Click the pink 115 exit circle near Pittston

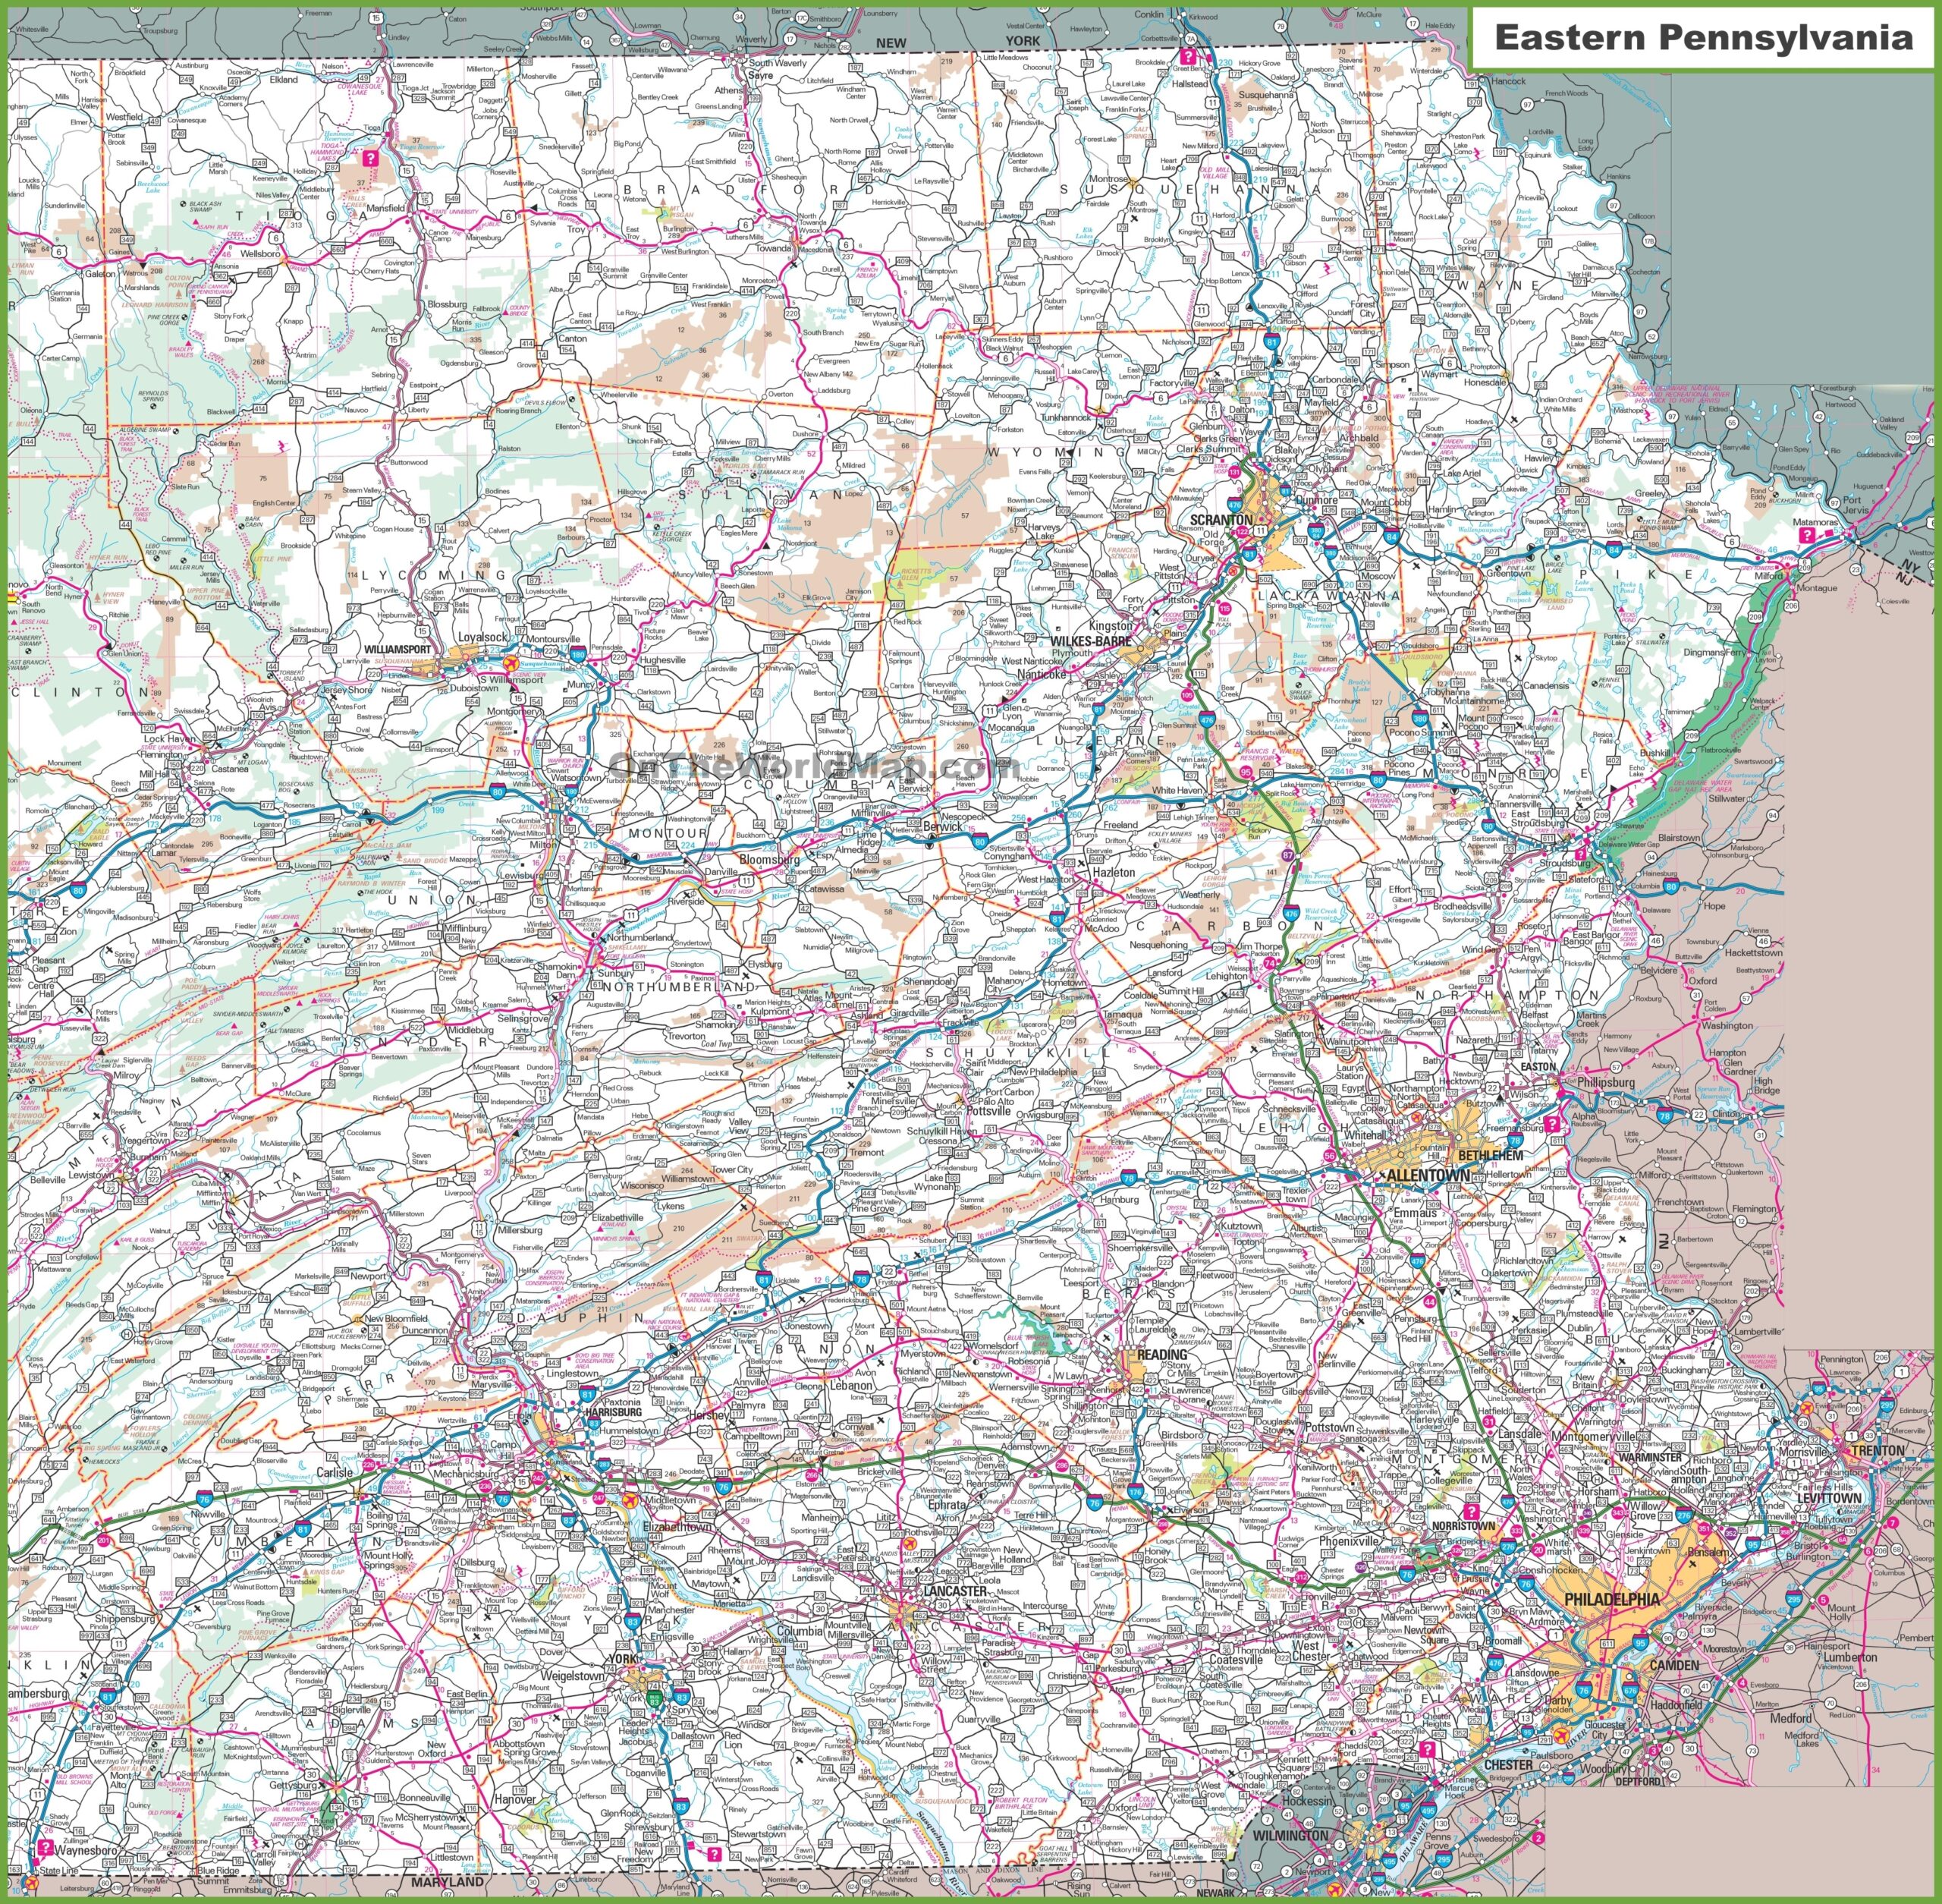tap(1224, 608)
